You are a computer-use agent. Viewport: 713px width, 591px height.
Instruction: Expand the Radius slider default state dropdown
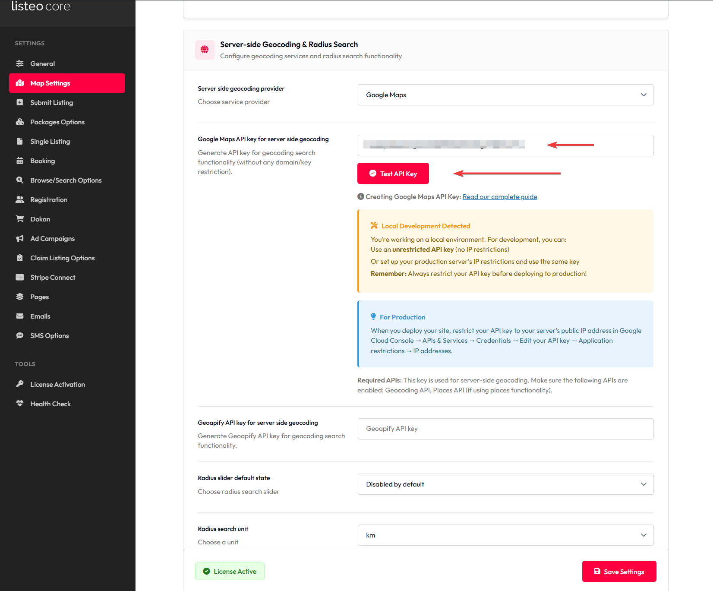point(505,484)
